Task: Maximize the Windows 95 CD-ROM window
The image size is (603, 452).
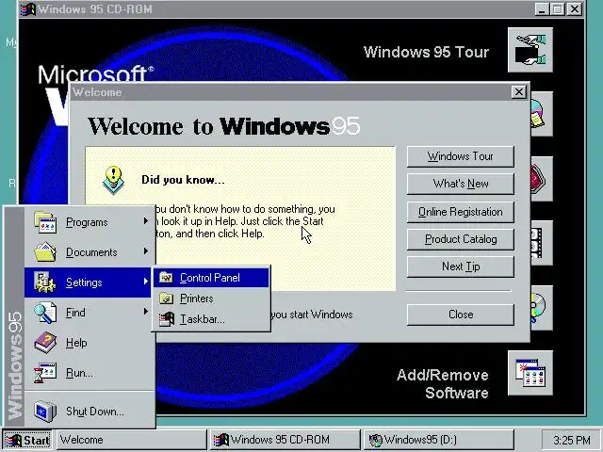Action: [x=557, y=8]
